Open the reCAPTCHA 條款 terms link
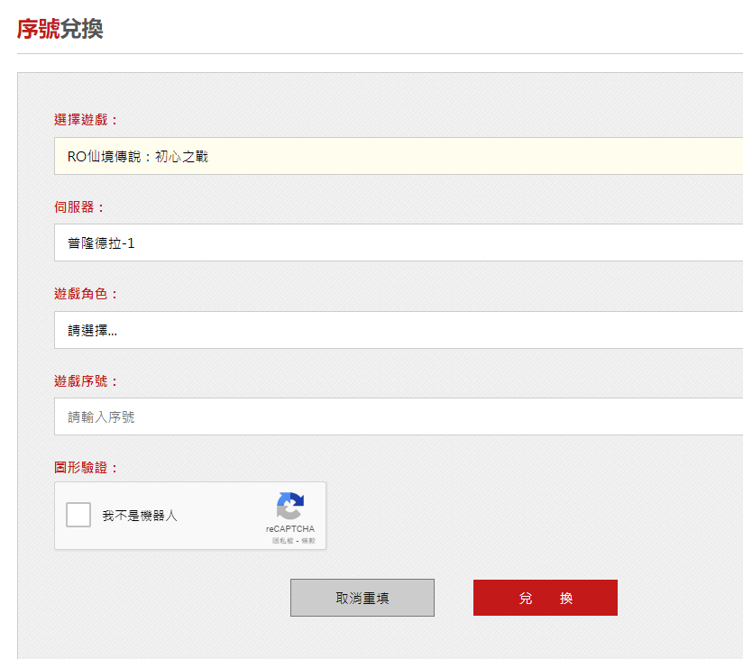This screenshot has height=659, width=743. pyautogui.click(x=308, y=541)
